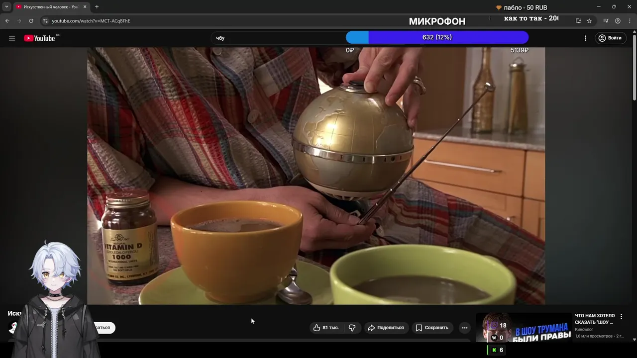Viewport: 637px width, 358px height.
Task: Expand the tab search dropdown arrow
Action: (6, 7)
